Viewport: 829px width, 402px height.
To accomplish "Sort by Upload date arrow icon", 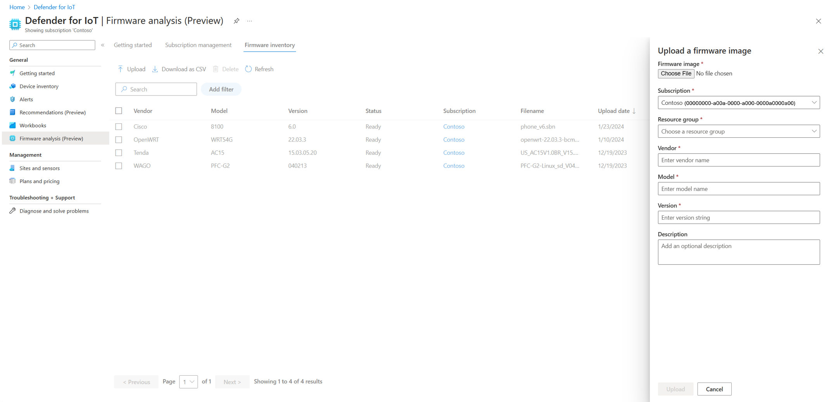I will tap(634, 111).
